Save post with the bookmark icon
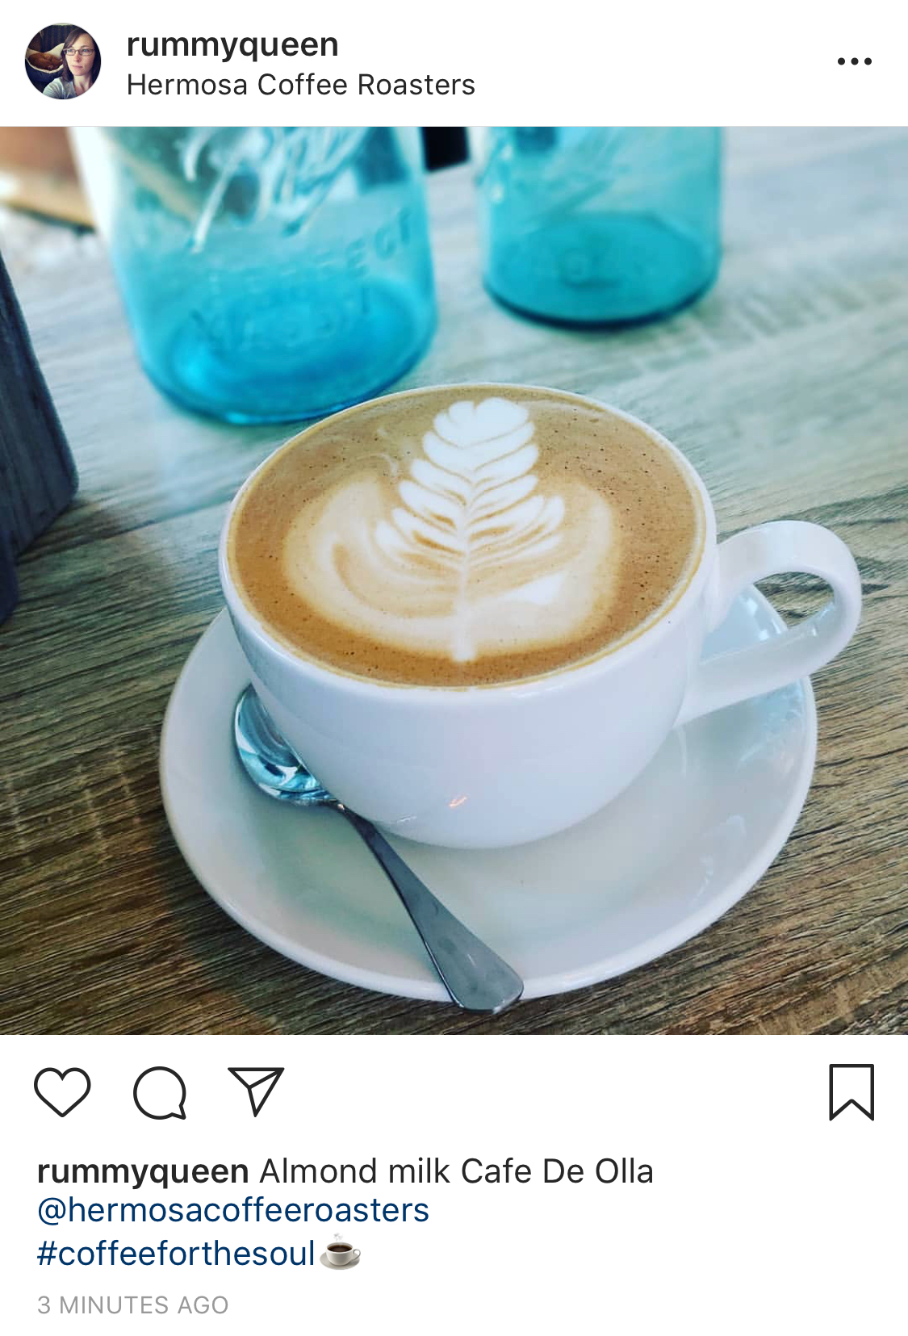908x1336 pixels. pos(852,1091)
